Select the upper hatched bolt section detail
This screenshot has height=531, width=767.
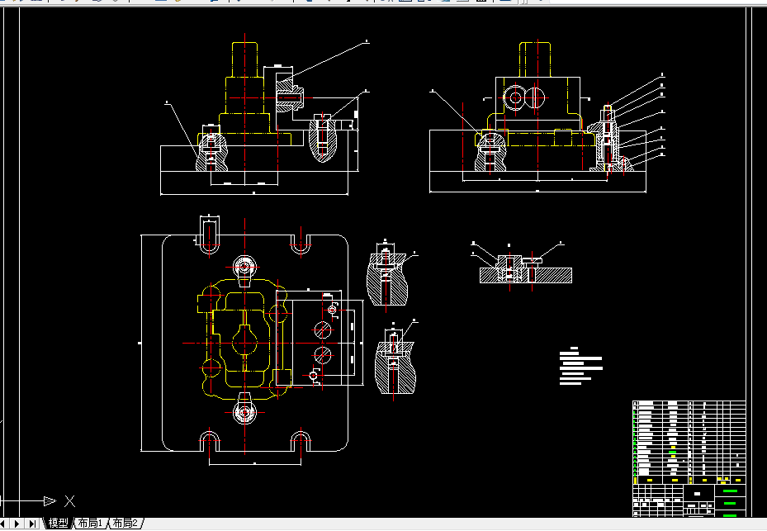386,274
